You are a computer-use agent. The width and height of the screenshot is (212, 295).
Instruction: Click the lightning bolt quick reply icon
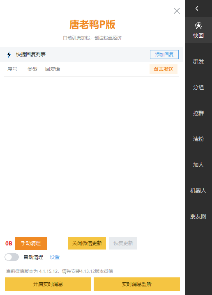pyautogui.click(x=9, y=54)
